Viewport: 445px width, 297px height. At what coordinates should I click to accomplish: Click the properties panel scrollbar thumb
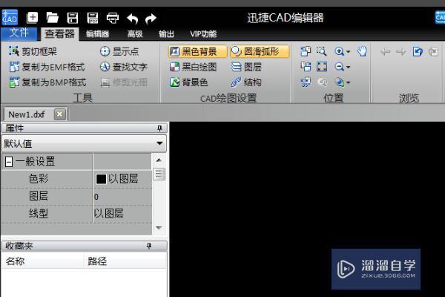159,174
